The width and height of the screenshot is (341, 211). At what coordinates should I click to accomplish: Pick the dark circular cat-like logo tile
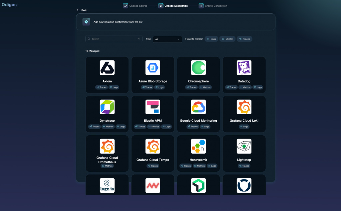pyautogui.click(x=244, y=186)
